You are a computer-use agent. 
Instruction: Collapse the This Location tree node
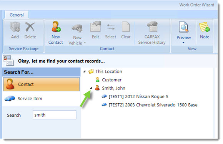[x=85, y=71]
